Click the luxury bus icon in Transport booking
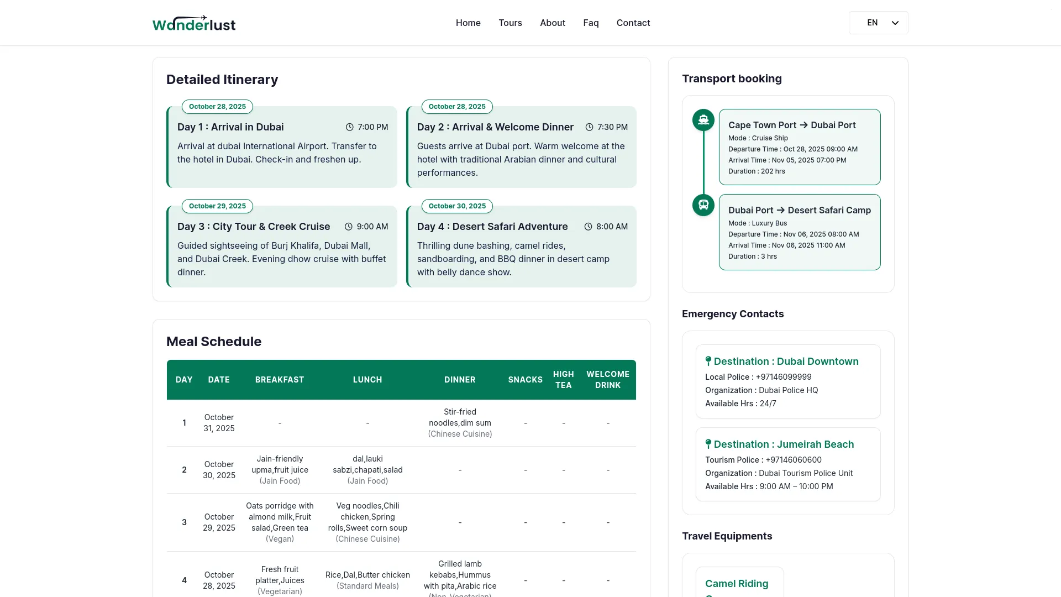The width and height of the screenshot is (1061, 597). tap(703, 205)
